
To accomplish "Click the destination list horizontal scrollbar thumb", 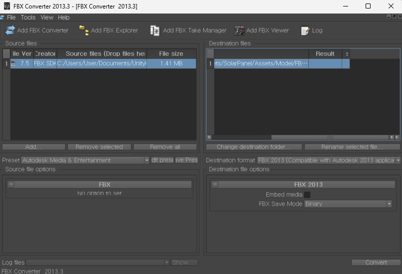I will pyautogui.click(x=330, y=137).
